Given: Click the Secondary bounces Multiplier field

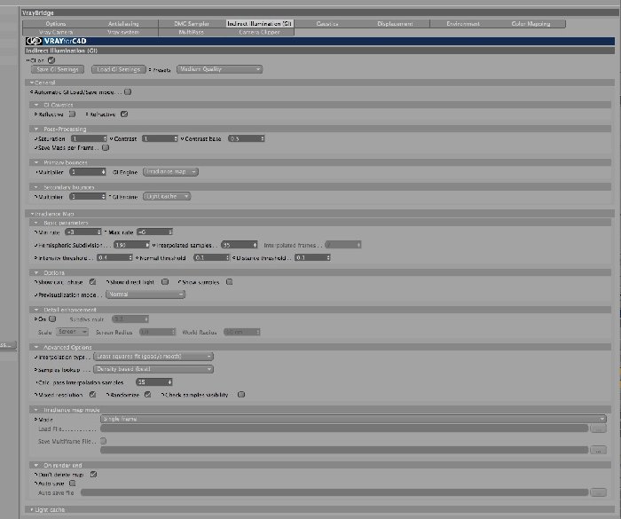Looking at the screenshot, I should (x=88, y=196).
